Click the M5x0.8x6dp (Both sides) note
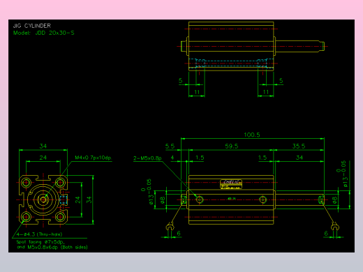 click(x=57, y=247)
